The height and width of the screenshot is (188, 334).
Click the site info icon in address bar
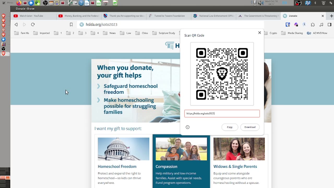(x=81, y=25)
